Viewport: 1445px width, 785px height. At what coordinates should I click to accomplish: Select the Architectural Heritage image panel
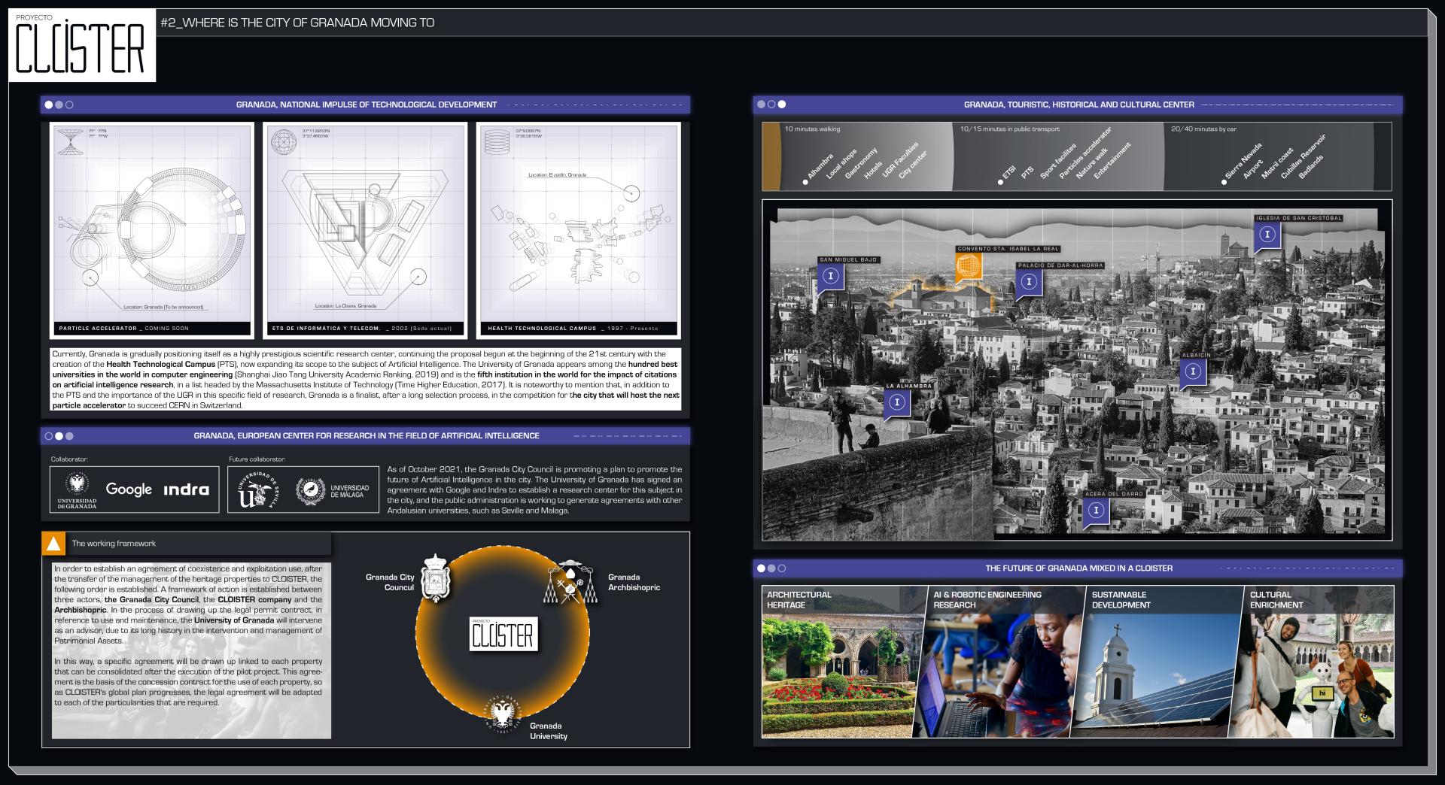pos(843,662)
